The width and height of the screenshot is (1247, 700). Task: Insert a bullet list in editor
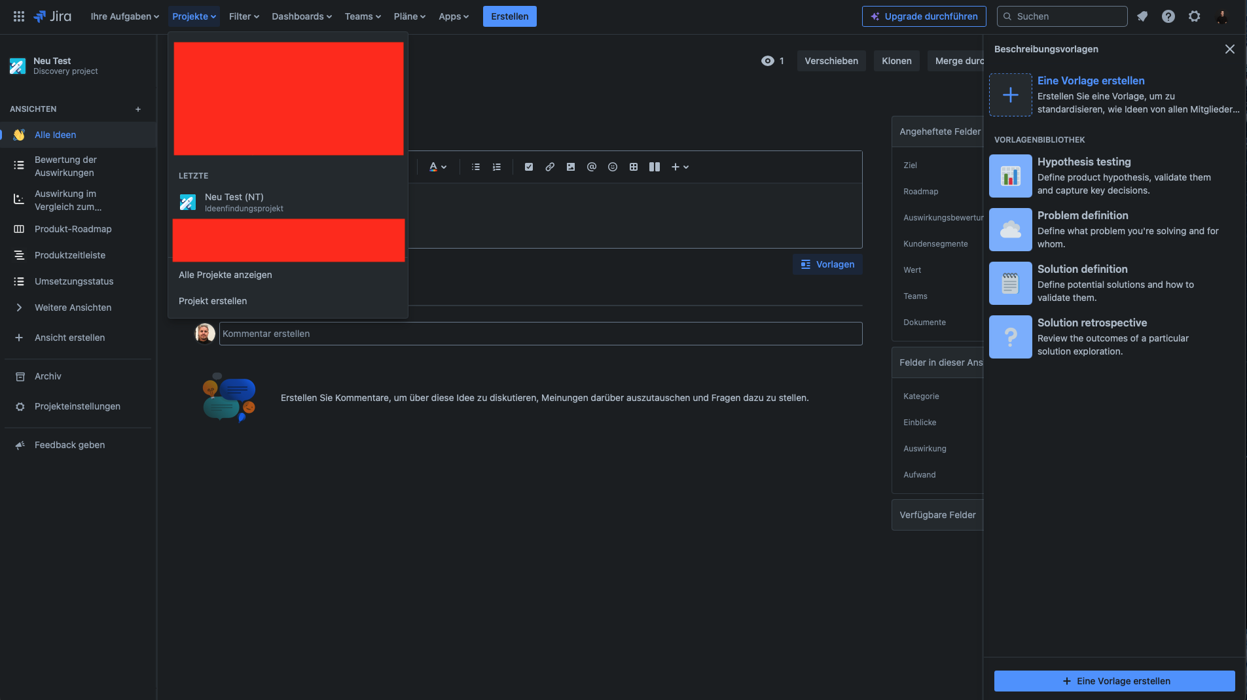476,167
